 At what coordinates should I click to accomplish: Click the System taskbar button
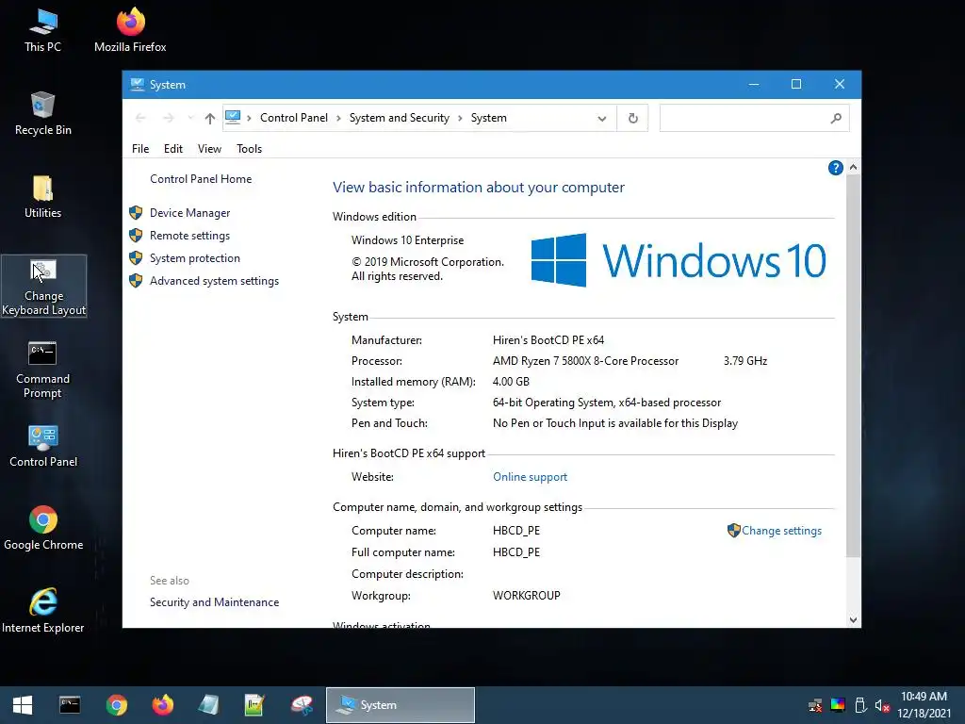click(x=400, y=705)
